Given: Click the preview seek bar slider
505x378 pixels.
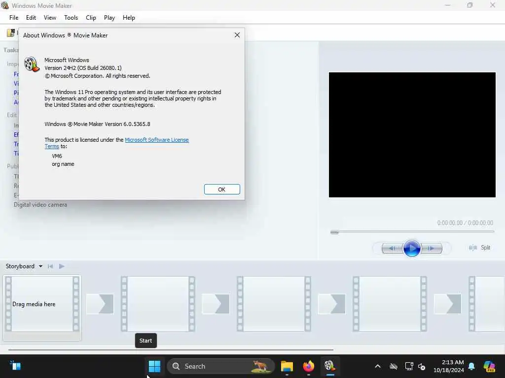Looking at the screenshot, I should click(334, 232).
